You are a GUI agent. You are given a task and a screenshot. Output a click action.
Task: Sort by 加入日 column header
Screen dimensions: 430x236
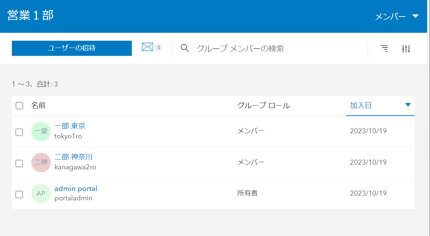coord(360,105)
